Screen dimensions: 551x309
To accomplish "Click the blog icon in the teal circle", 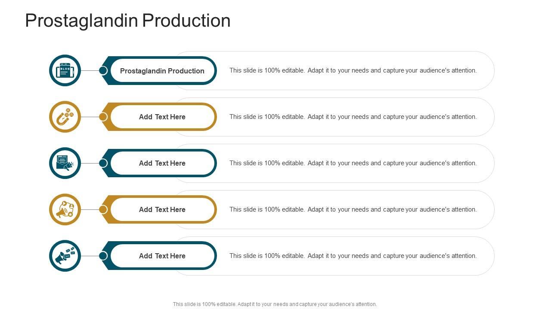I will click(x=65, y=70).
